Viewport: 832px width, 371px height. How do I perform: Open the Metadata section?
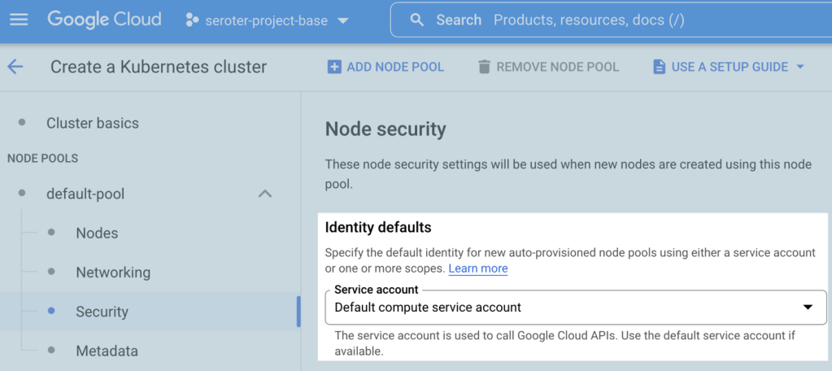pyautogui.click(x=107, y=351)
